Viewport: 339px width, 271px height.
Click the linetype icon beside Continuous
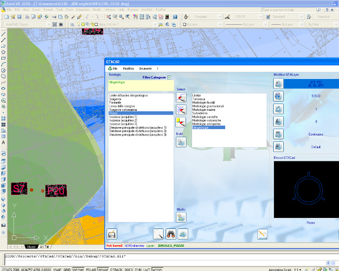pyautogui.click(x=278, y=134)
